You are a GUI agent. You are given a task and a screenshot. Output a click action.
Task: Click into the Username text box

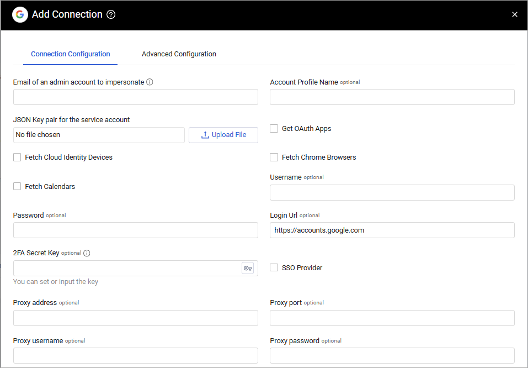point(392,193)
